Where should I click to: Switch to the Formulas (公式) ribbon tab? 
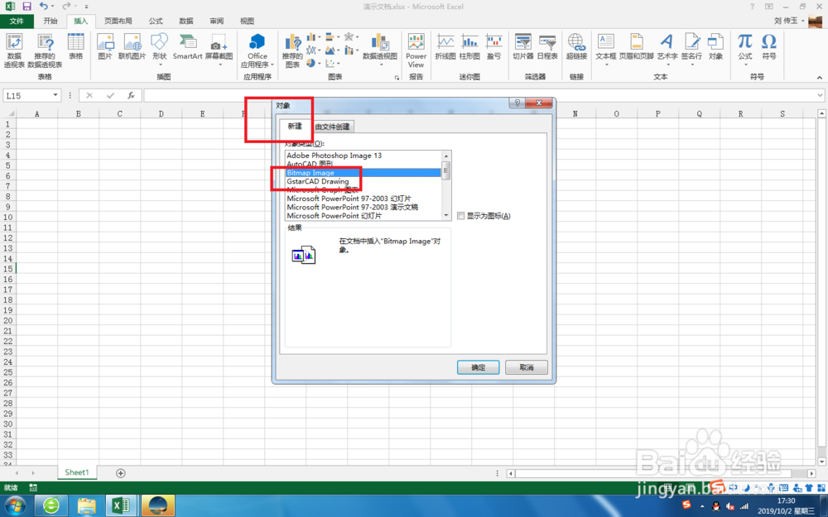pyautogui.click(x=156, y=22)
